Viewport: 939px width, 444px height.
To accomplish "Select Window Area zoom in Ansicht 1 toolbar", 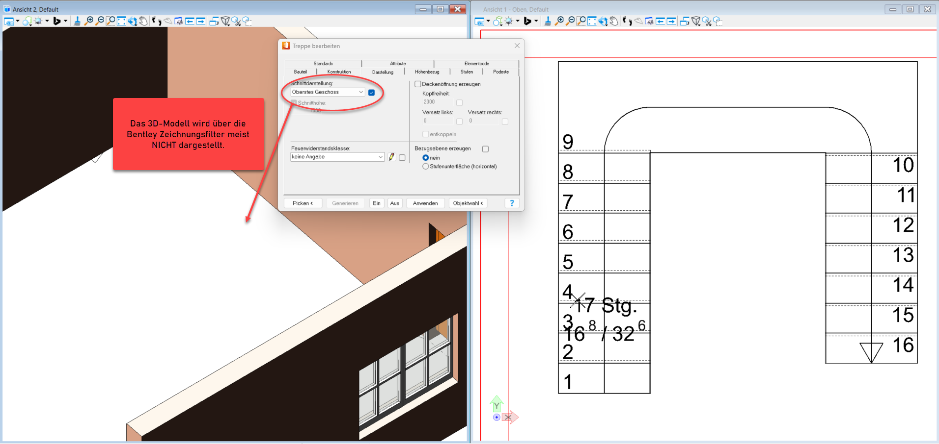I will coord(581,21).
